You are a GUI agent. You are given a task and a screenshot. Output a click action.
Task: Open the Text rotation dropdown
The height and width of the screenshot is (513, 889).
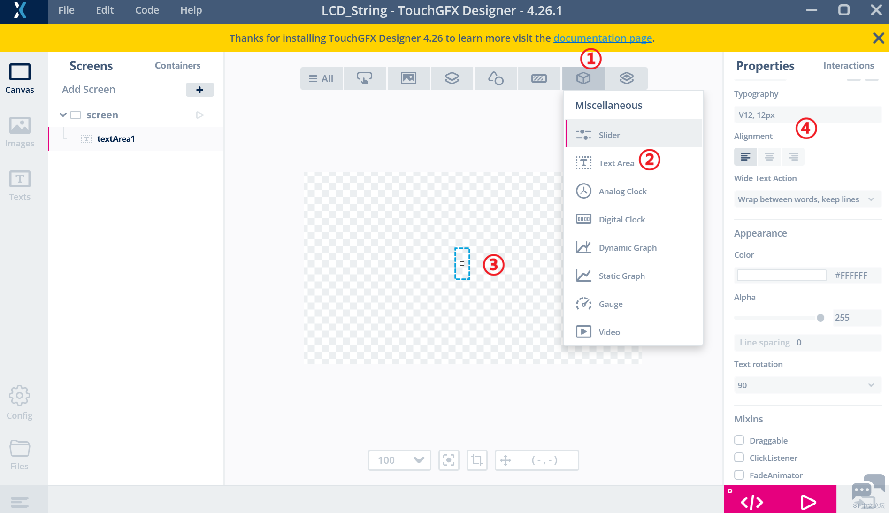click(807, 385)
